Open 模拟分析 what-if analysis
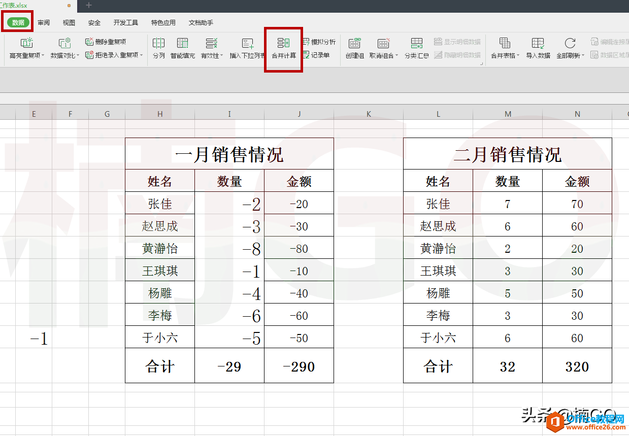 [319, 42]
